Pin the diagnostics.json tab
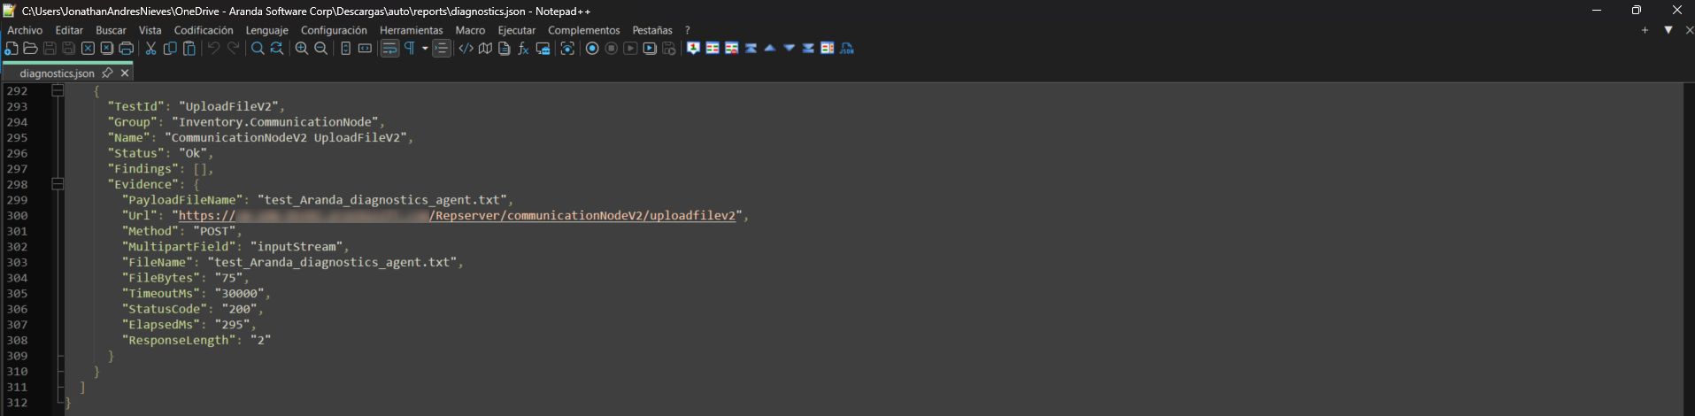 point(107,73)
